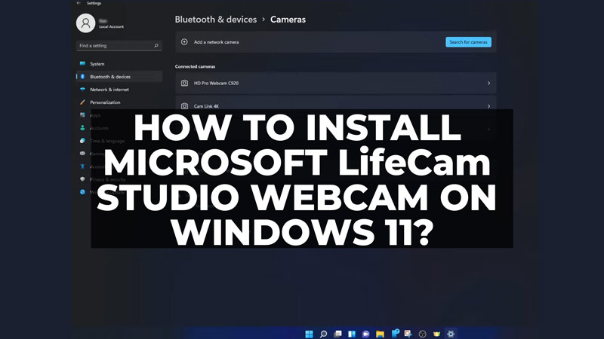Click the Time & language globe icon
Image resolution: width=604 pixels, height=339 pixels.
click(x=82, y=141)
